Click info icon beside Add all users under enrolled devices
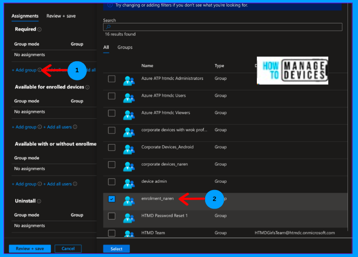The width and height of the screenshot is (358, 257). (x=75, y=127)
